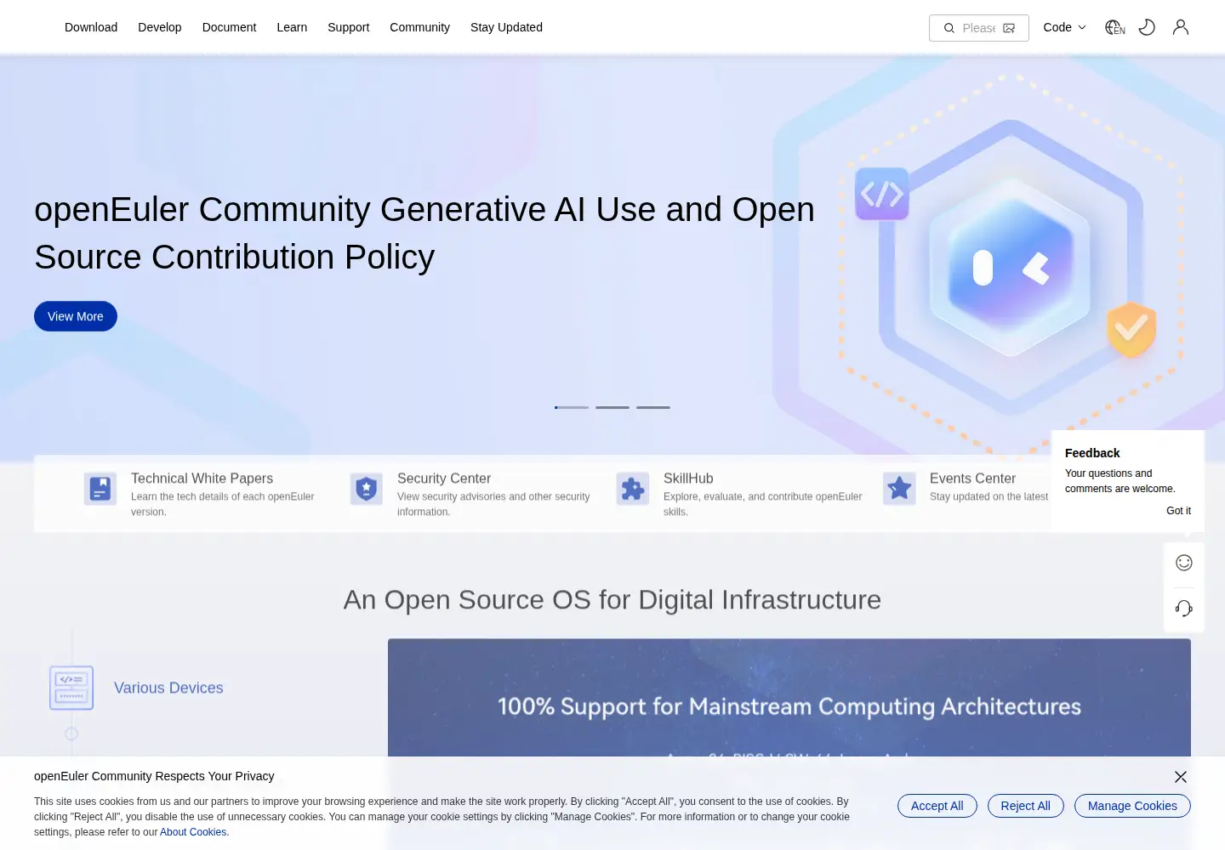Screen dimensions: 1225x850
Task: Open the user account icon
Action: [1181, 27]
